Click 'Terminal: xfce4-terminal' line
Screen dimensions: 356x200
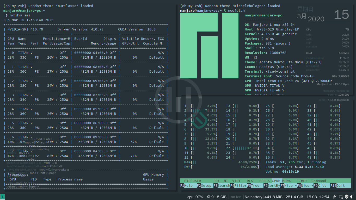click(270, 72)
